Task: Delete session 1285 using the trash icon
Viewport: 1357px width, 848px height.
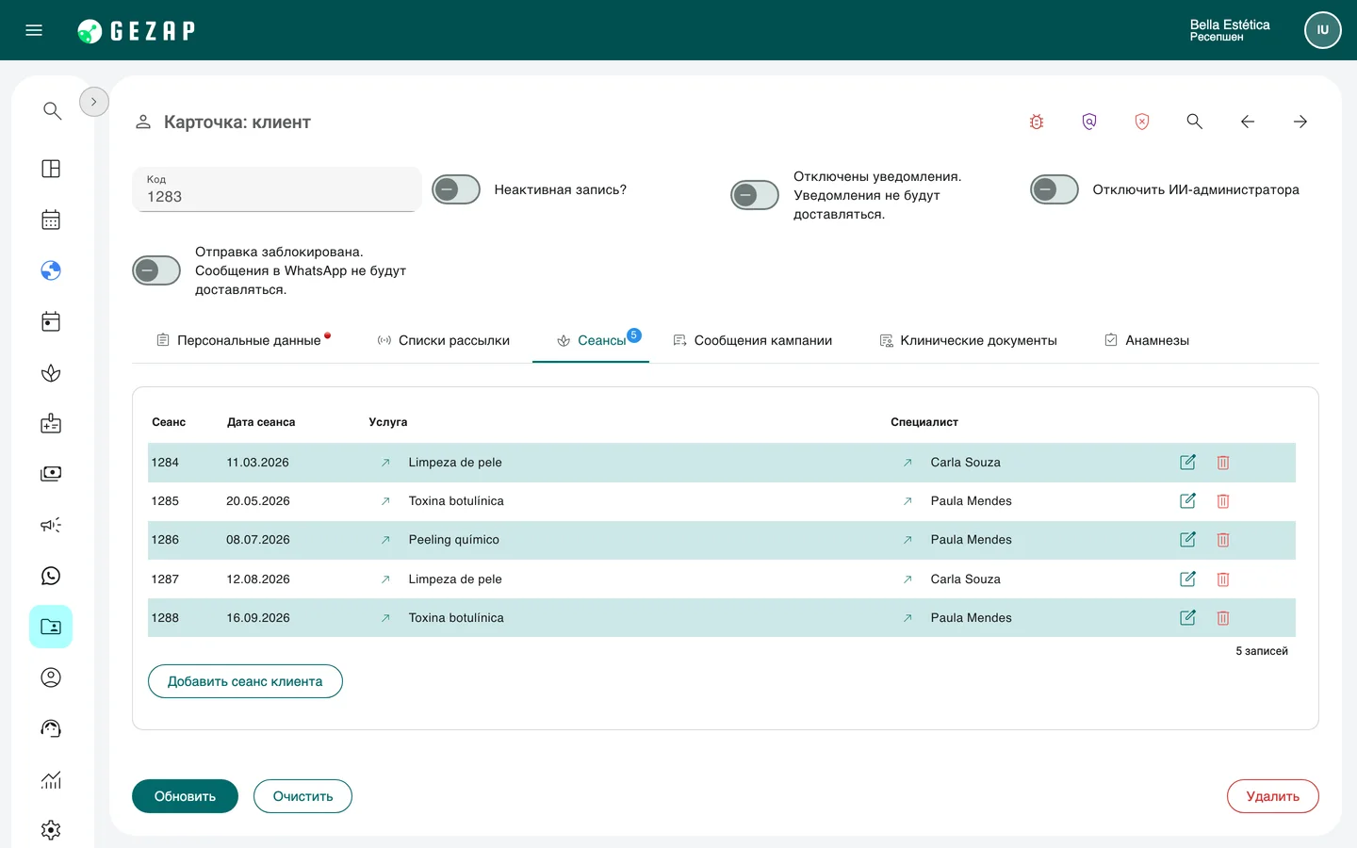Action: pyautogui.click(x=1223, y=501)
